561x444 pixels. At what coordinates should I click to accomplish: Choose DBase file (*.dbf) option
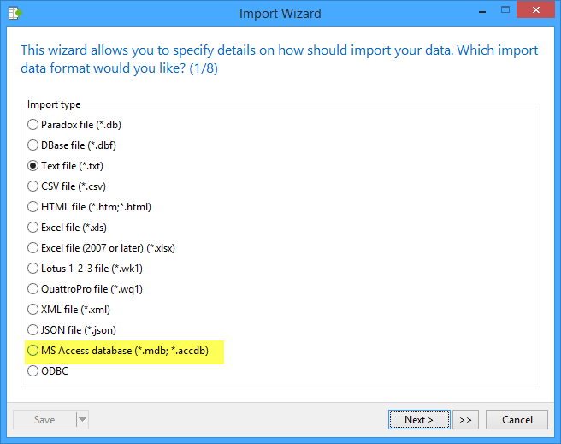pyautogui.click(x=33, y=145)
